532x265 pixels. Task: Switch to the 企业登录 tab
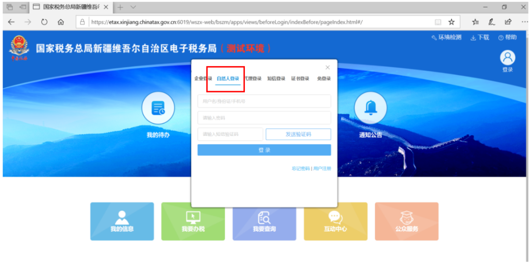203,79
